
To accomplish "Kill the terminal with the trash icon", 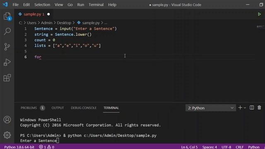I will click(259, 108).
